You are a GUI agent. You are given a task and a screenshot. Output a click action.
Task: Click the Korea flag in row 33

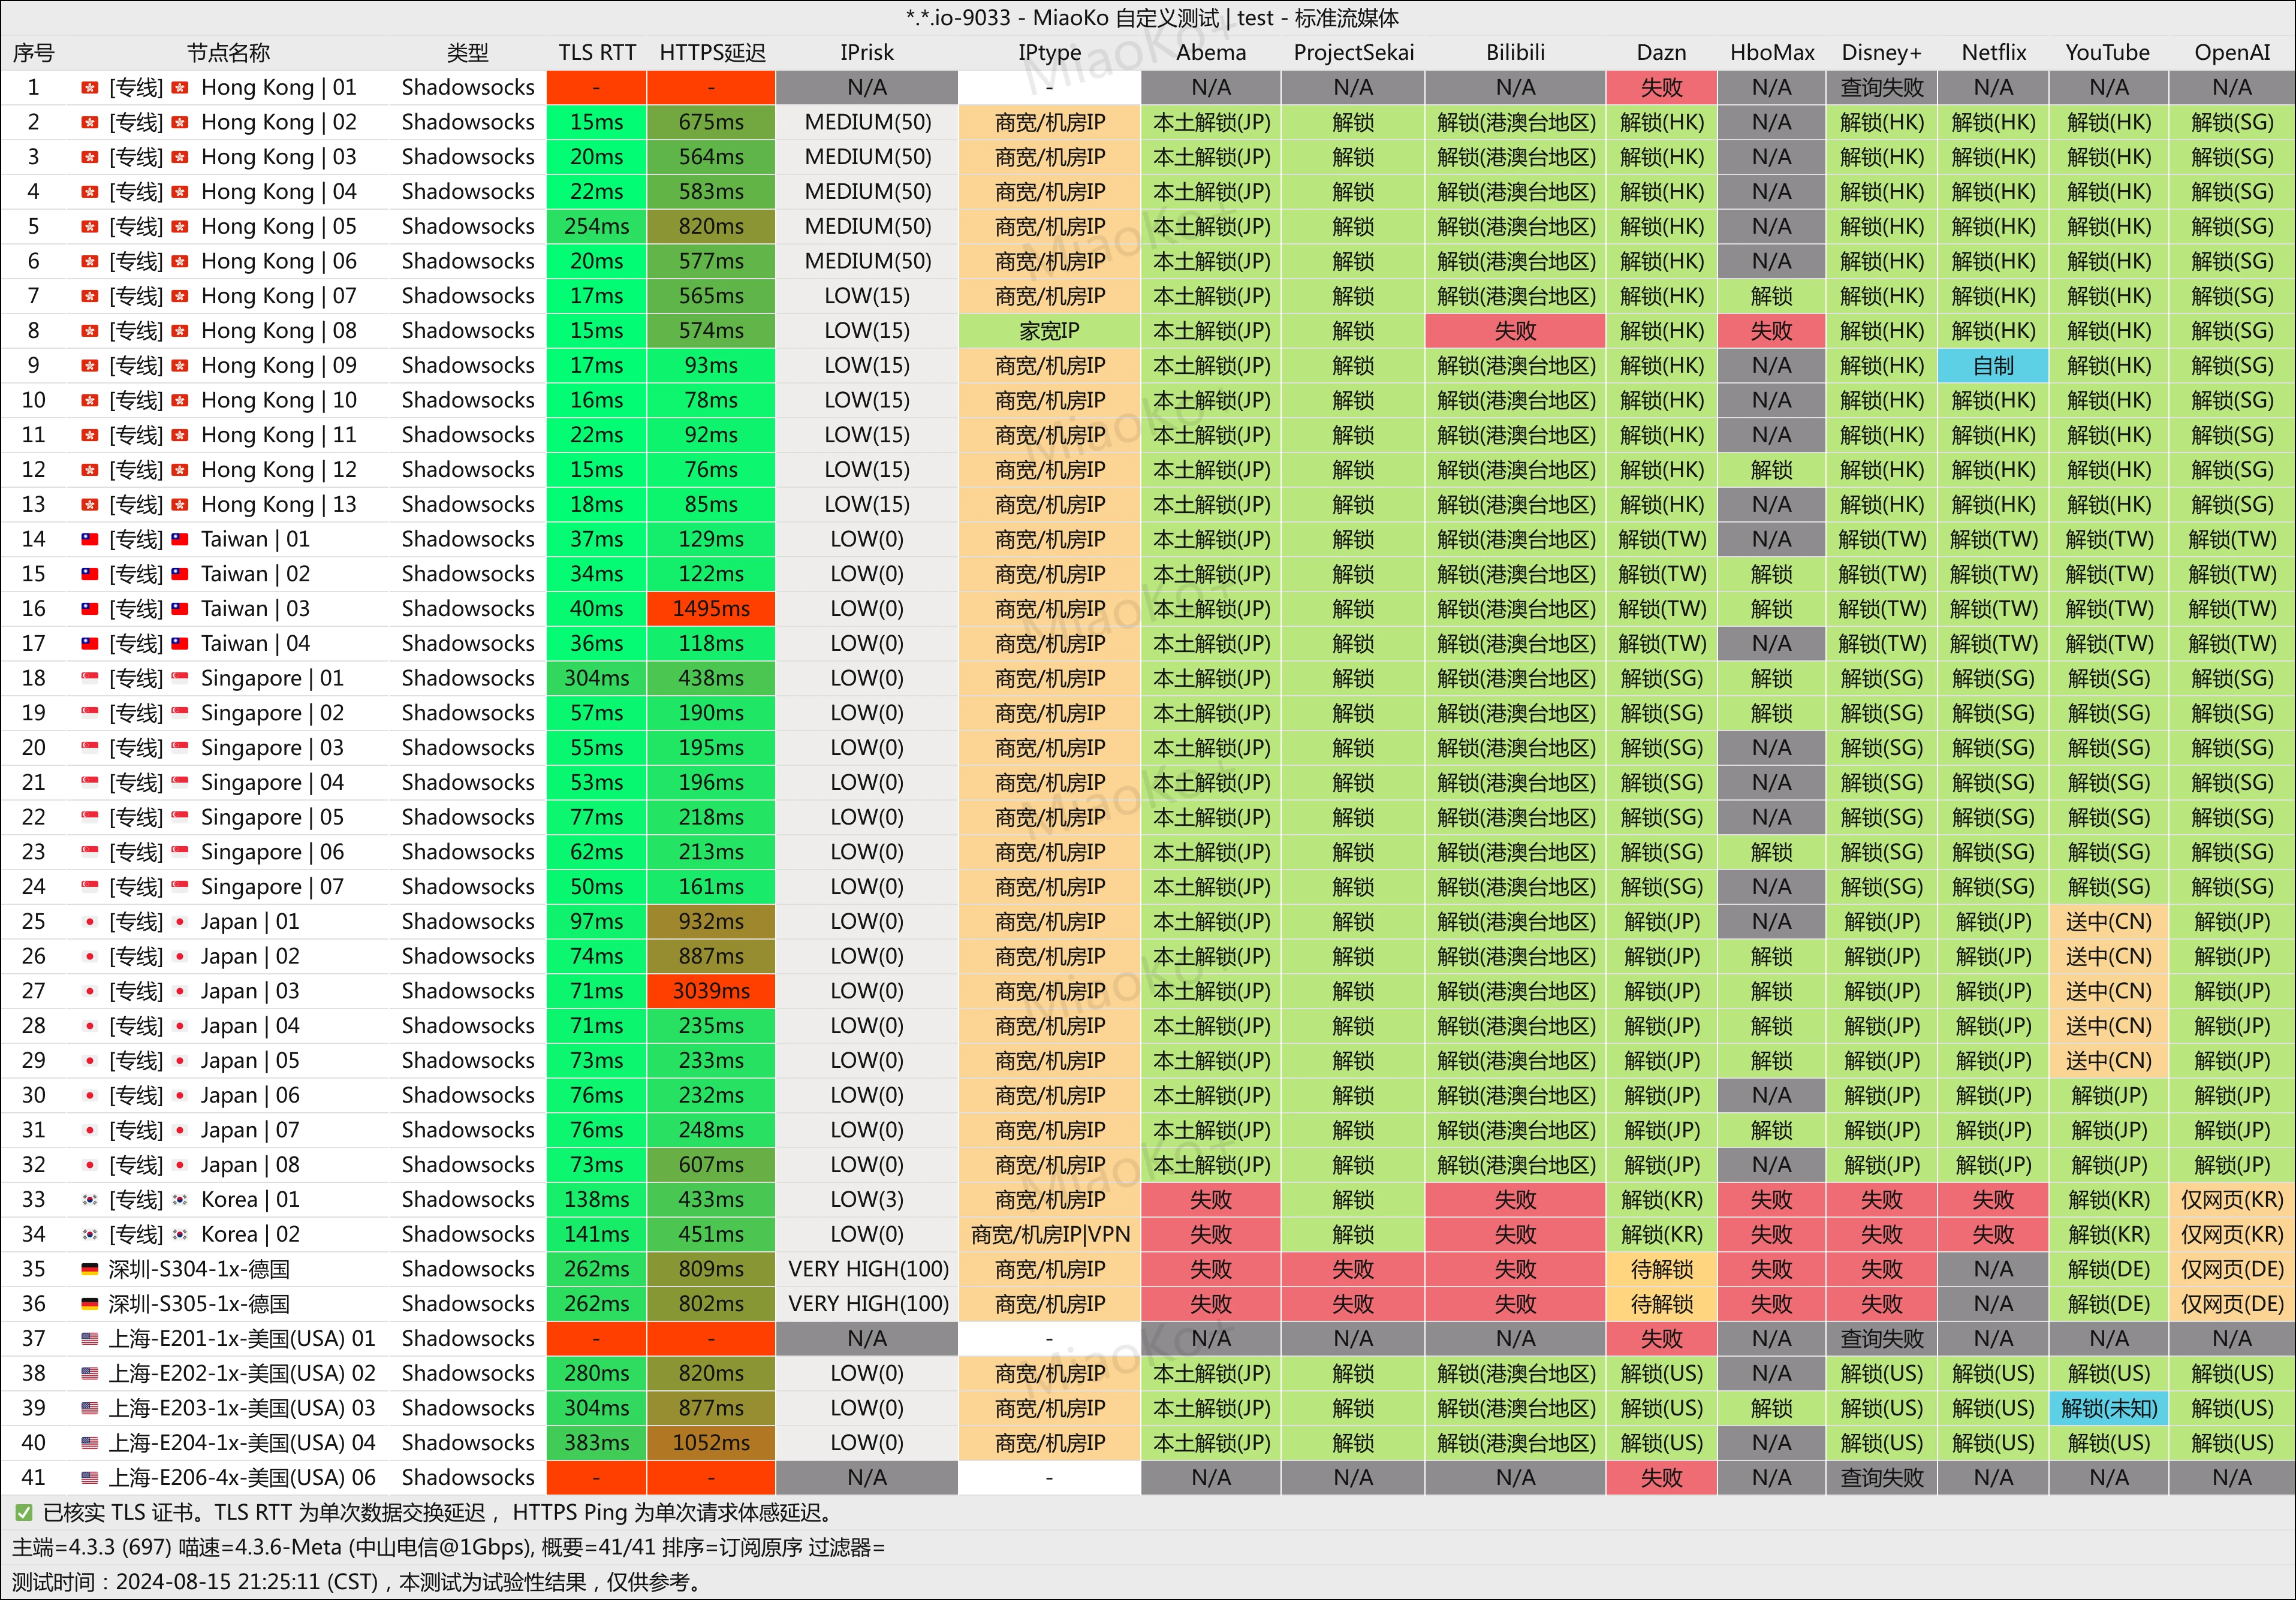[90, 1199]
